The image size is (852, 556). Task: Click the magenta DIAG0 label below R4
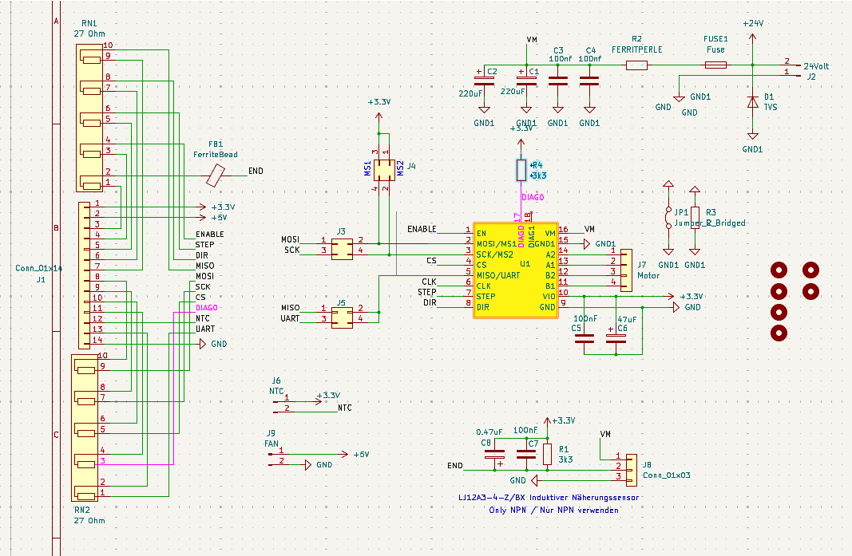click(x=533, y=197)
